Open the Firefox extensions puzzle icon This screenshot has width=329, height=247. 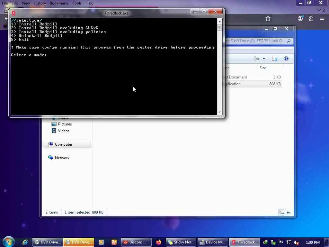pyautogui.click(x=311, y=18)
